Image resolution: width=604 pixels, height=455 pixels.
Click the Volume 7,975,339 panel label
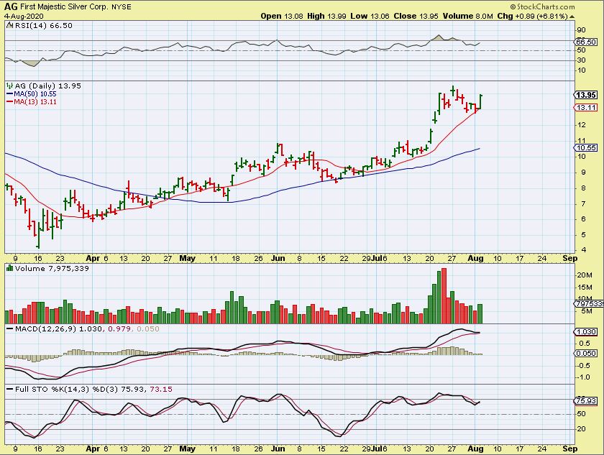click(x=52, y=269)
